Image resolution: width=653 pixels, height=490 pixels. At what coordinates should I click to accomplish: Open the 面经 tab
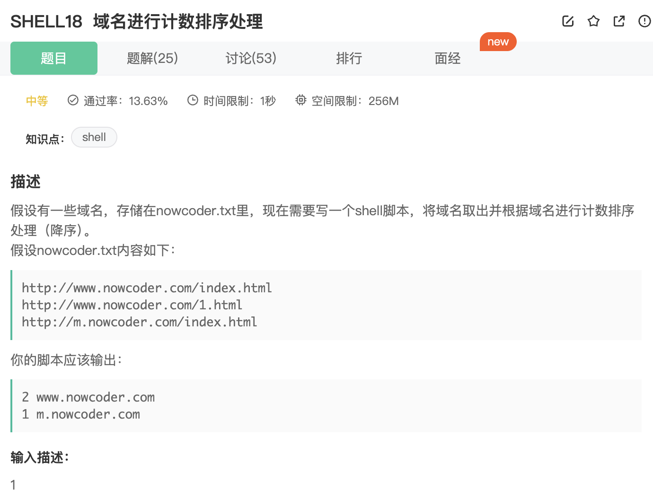pos(448,58)
